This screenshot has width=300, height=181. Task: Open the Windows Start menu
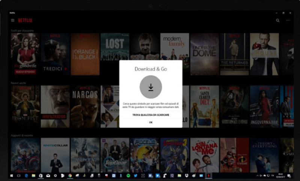12,176
